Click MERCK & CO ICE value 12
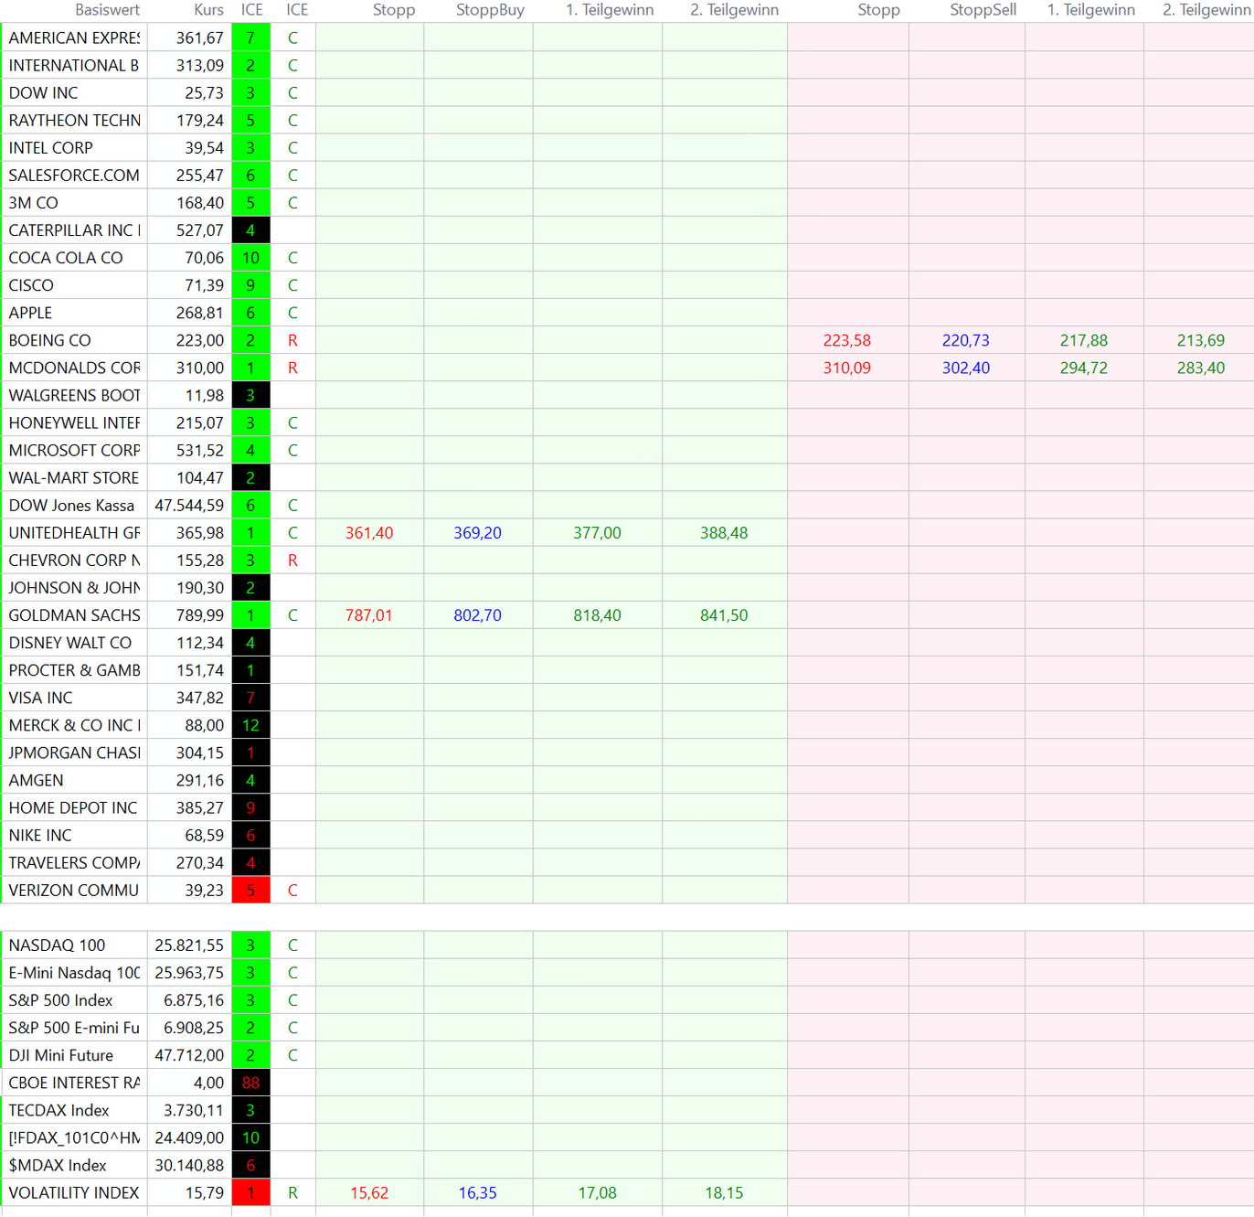The width and height of the screenshot is (1254, 1217). coord(250,726)
